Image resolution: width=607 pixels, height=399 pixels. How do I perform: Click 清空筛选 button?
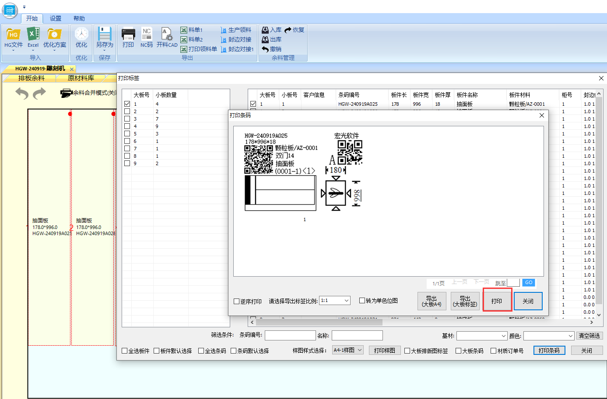point(589,336)
